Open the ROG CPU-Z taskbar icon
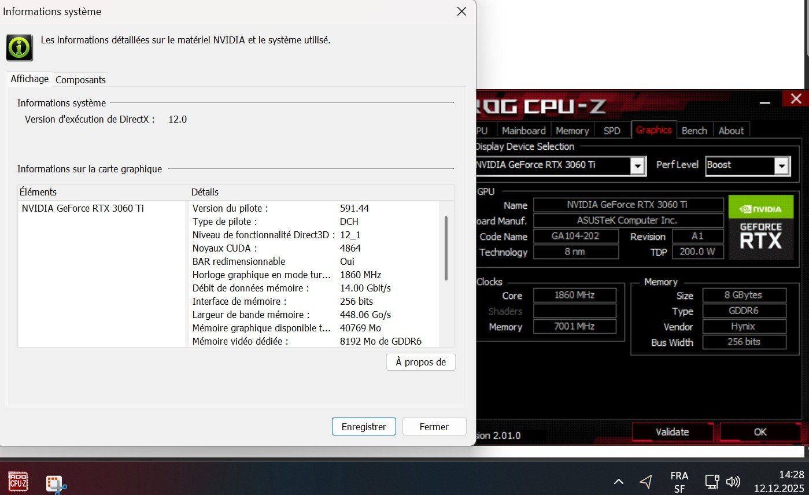Viewport: 809px width, 495px height. click(19, 482)
